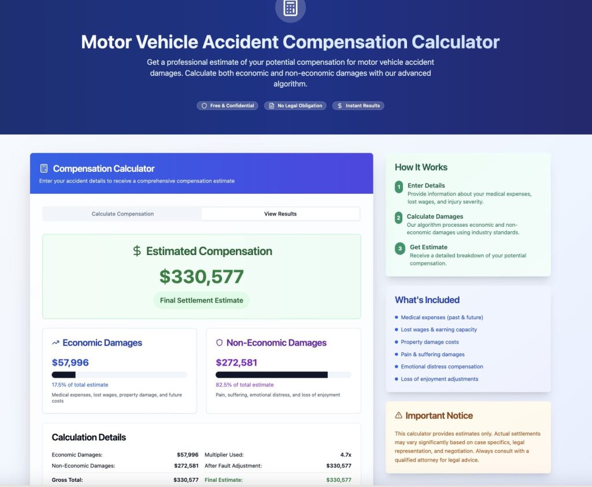Click the Final Settlement Estimate pill
This screenshot has width=592, height=487.
coord(202,300)
